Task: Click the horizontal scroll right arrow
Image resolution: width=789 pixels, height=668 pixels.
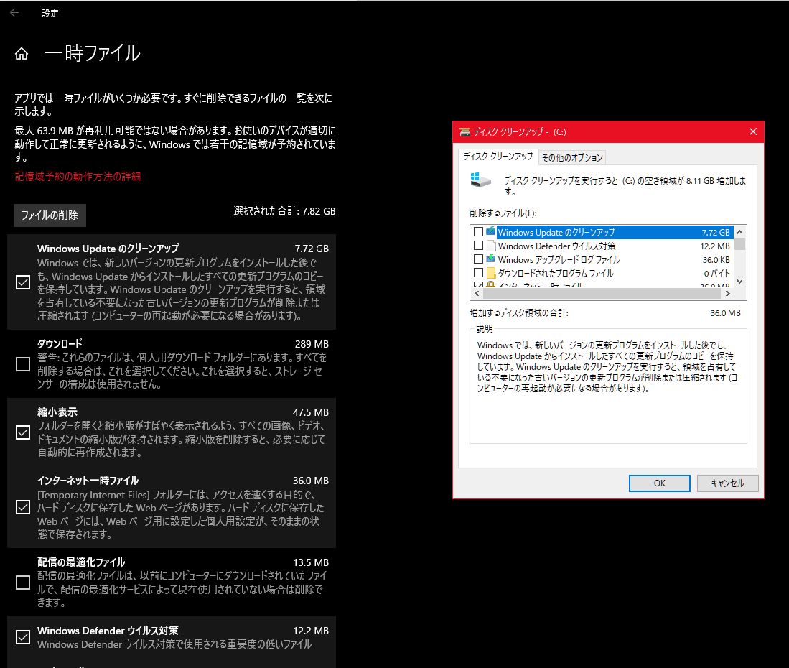Action: point(727,294)
